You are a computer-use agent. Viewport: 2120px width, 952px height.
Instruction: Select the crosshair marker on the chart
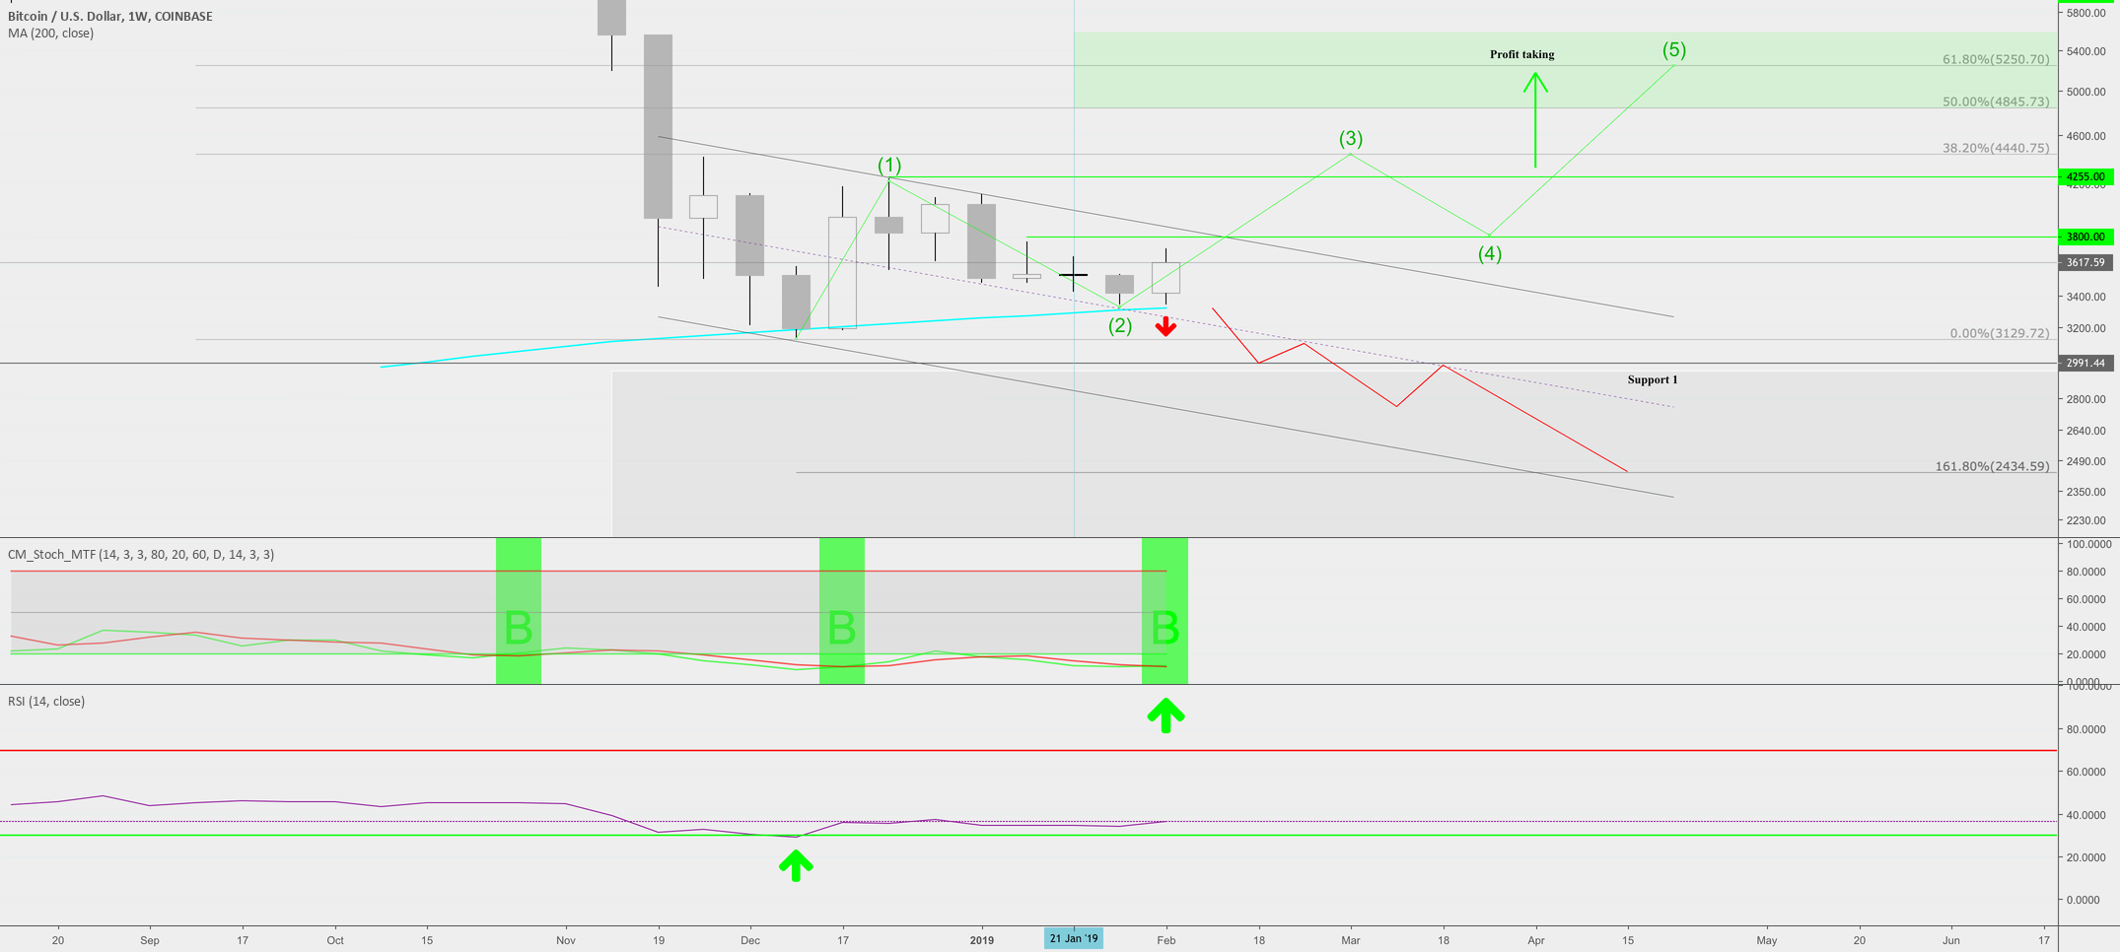pos(1072,275)
